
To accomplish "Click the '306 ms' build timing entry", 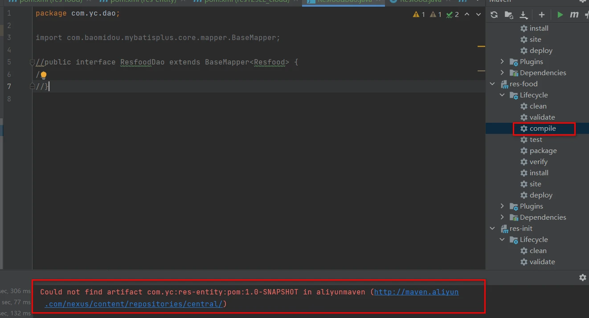I will 21,291.
